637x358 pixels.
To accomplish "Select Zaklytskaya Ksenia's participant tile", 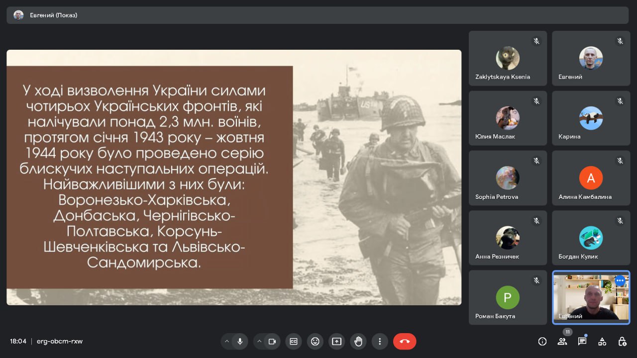I will 508,58.
